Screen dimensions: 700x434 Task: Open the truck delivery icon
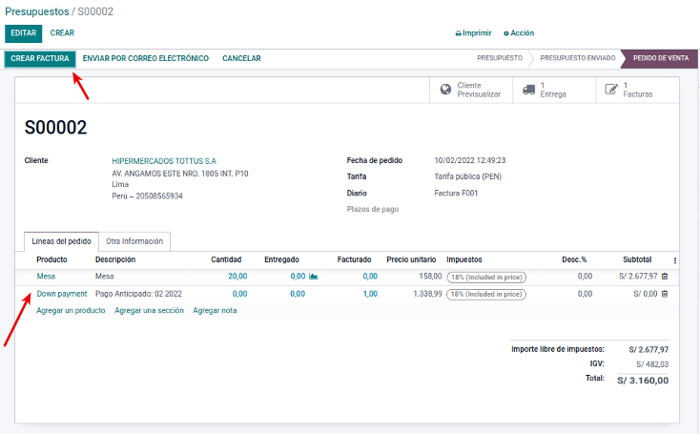(x=528, y=90)
